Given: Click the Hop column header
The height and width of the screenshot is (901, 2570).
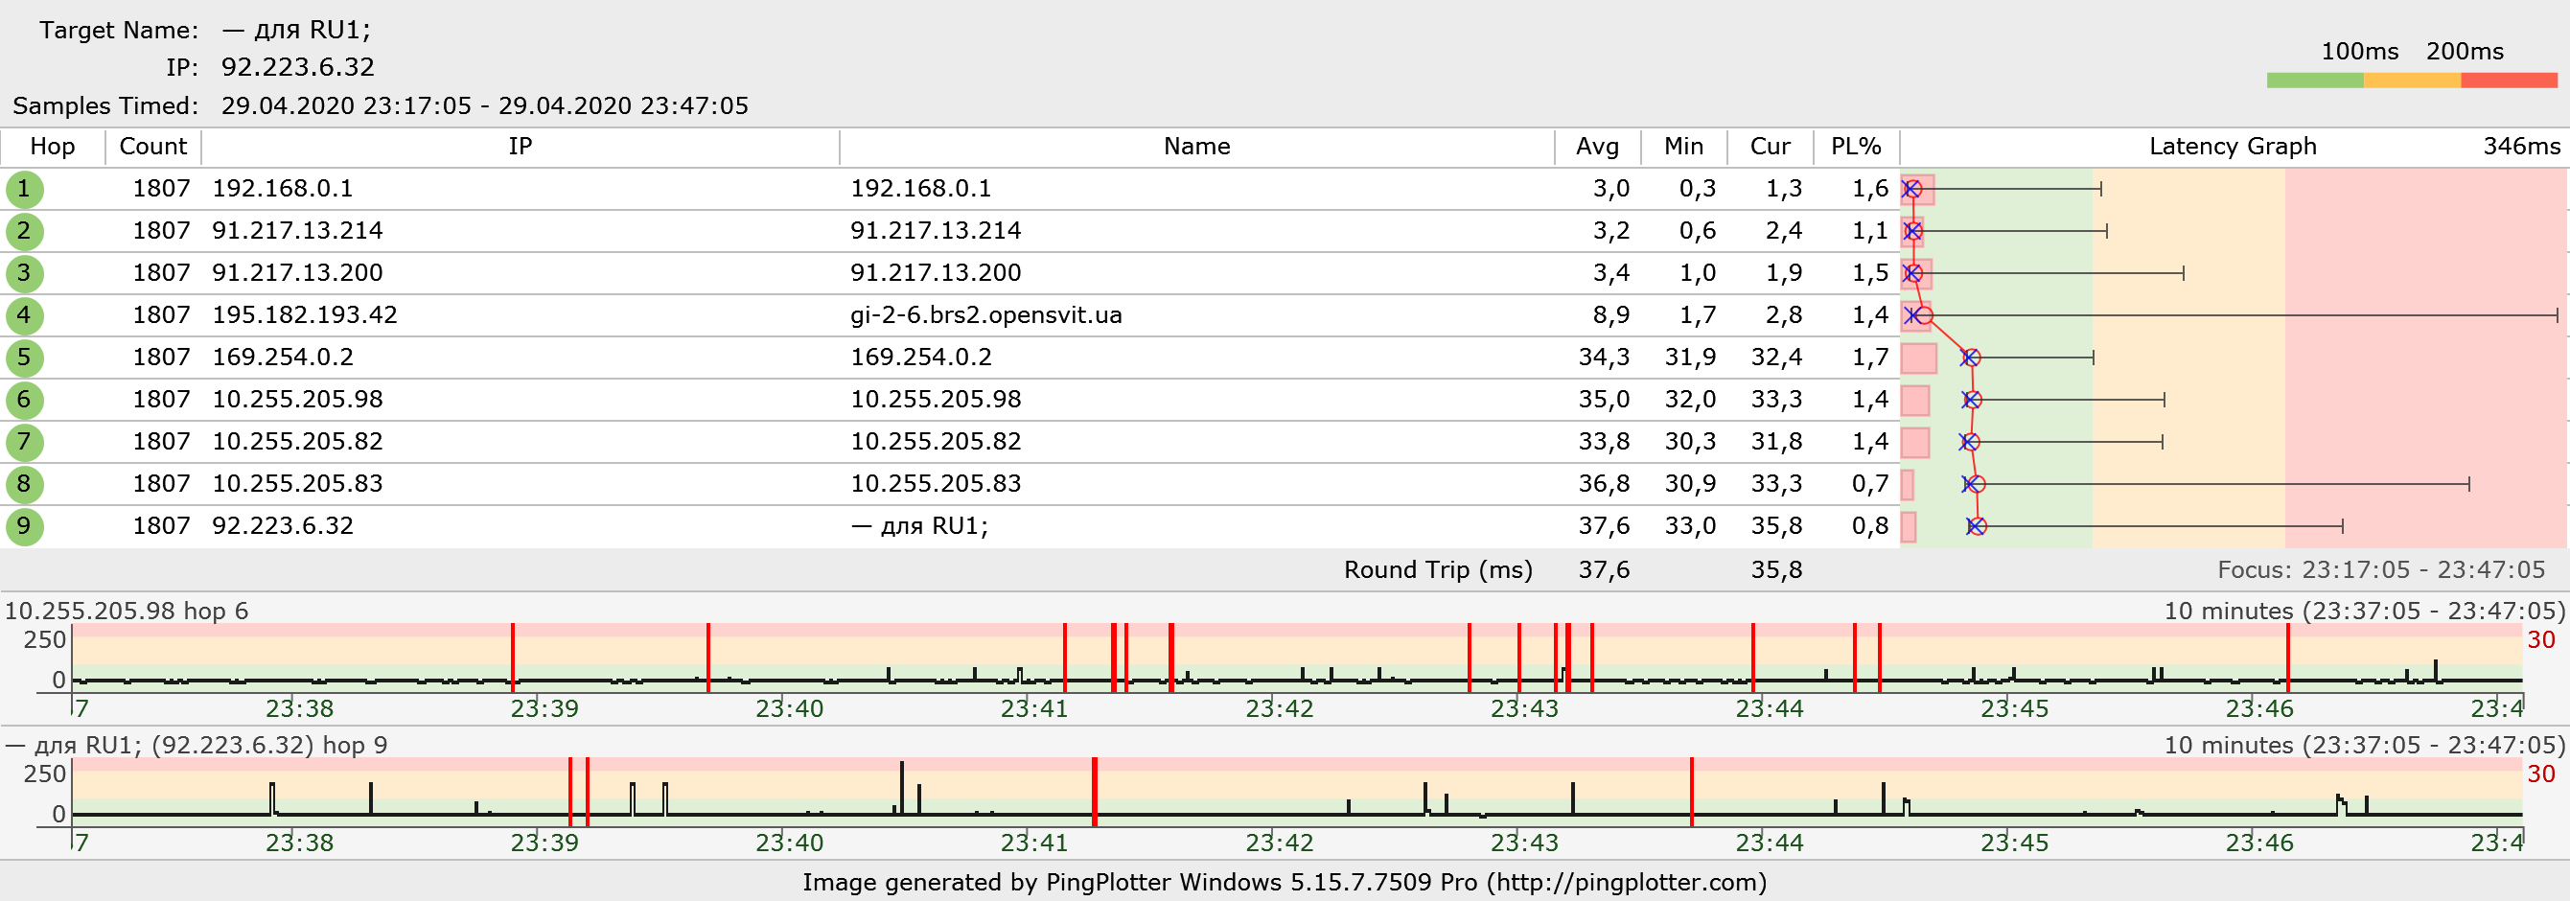Looking at the screenshot, I should 53,147.
